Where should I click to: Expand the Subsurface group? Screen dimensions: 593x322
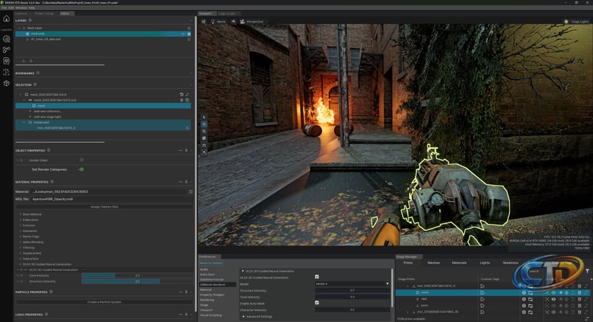pyautogui.click(x=20, y=258)
